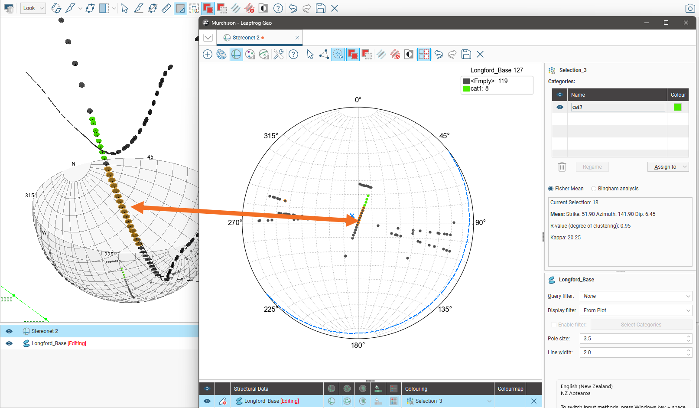Open the wrench and screwdriver settings icon

[279, 54]
